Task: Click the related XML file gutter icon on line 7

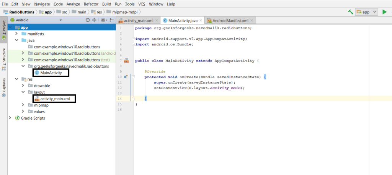Action: 126,61
